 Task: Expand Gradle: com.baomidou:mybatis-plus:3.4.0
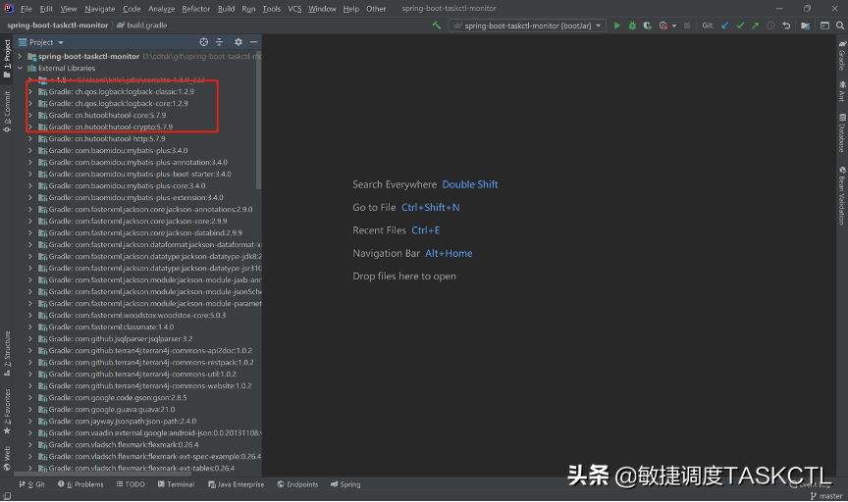point(30,151)
